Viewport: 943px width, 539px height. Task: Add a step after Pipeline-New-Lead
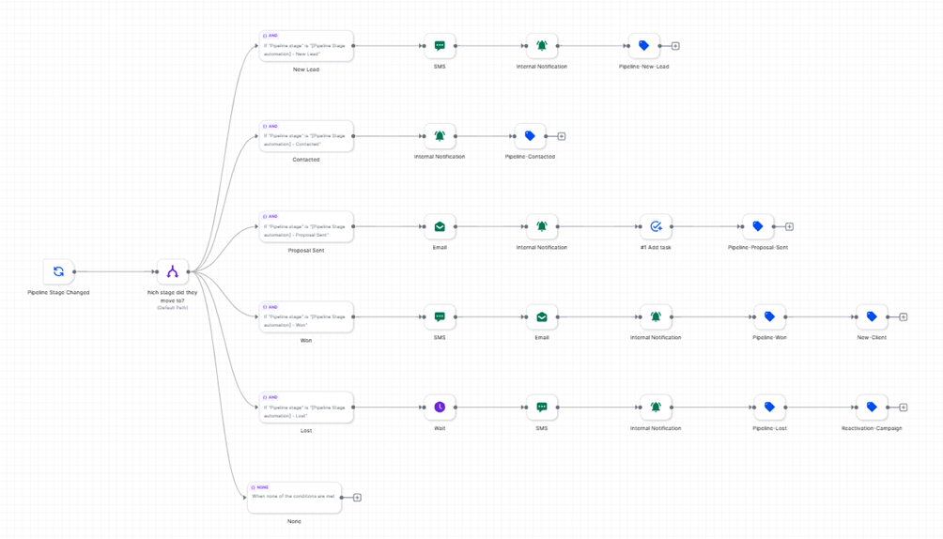tap(675, 46)
